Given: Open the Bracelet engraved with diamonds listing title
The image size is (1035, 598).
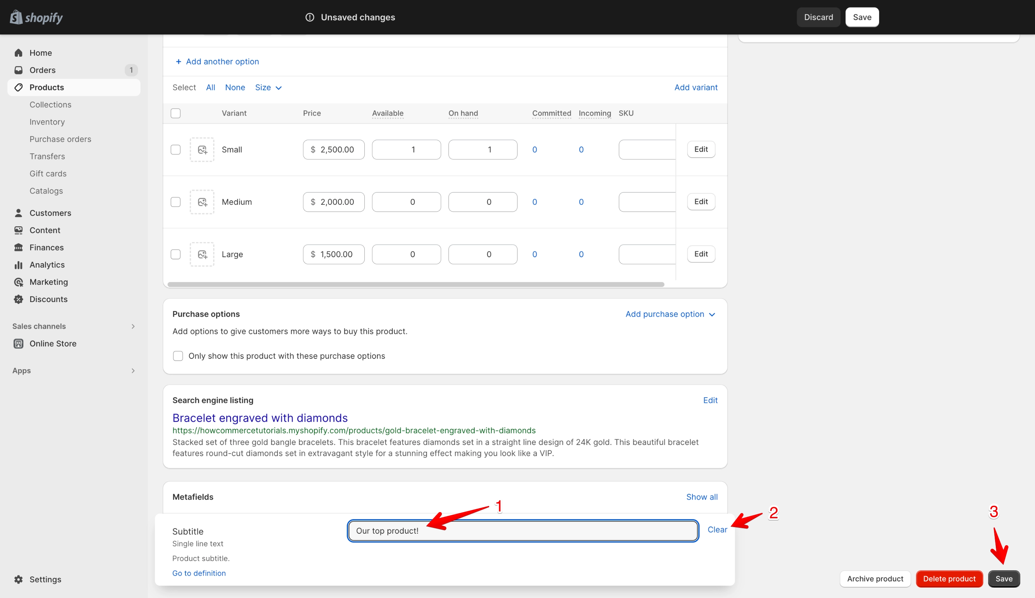Looking at the screenshot, I should pyautogui.click(x=260, y=418).
